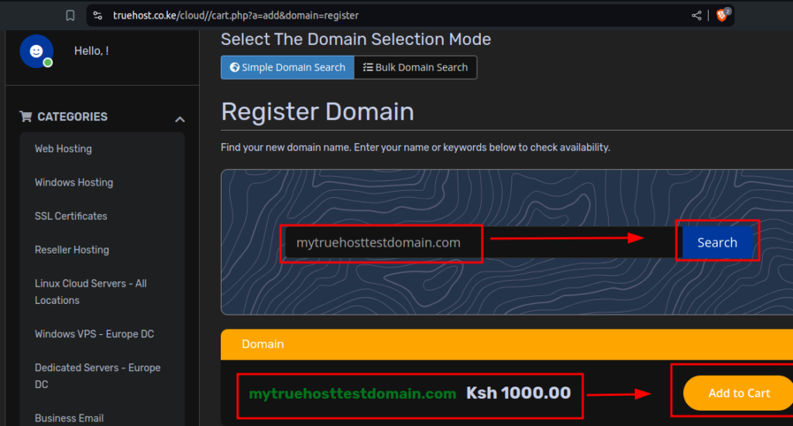Open Reseller Hosting category
Screen dimensions: 793x426
72,250
